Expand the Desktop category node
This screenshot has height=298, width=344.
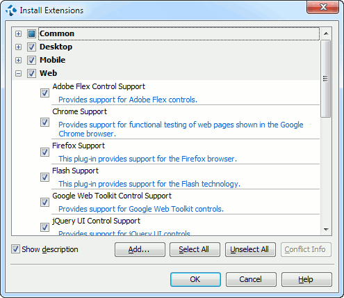click(18, 47)
